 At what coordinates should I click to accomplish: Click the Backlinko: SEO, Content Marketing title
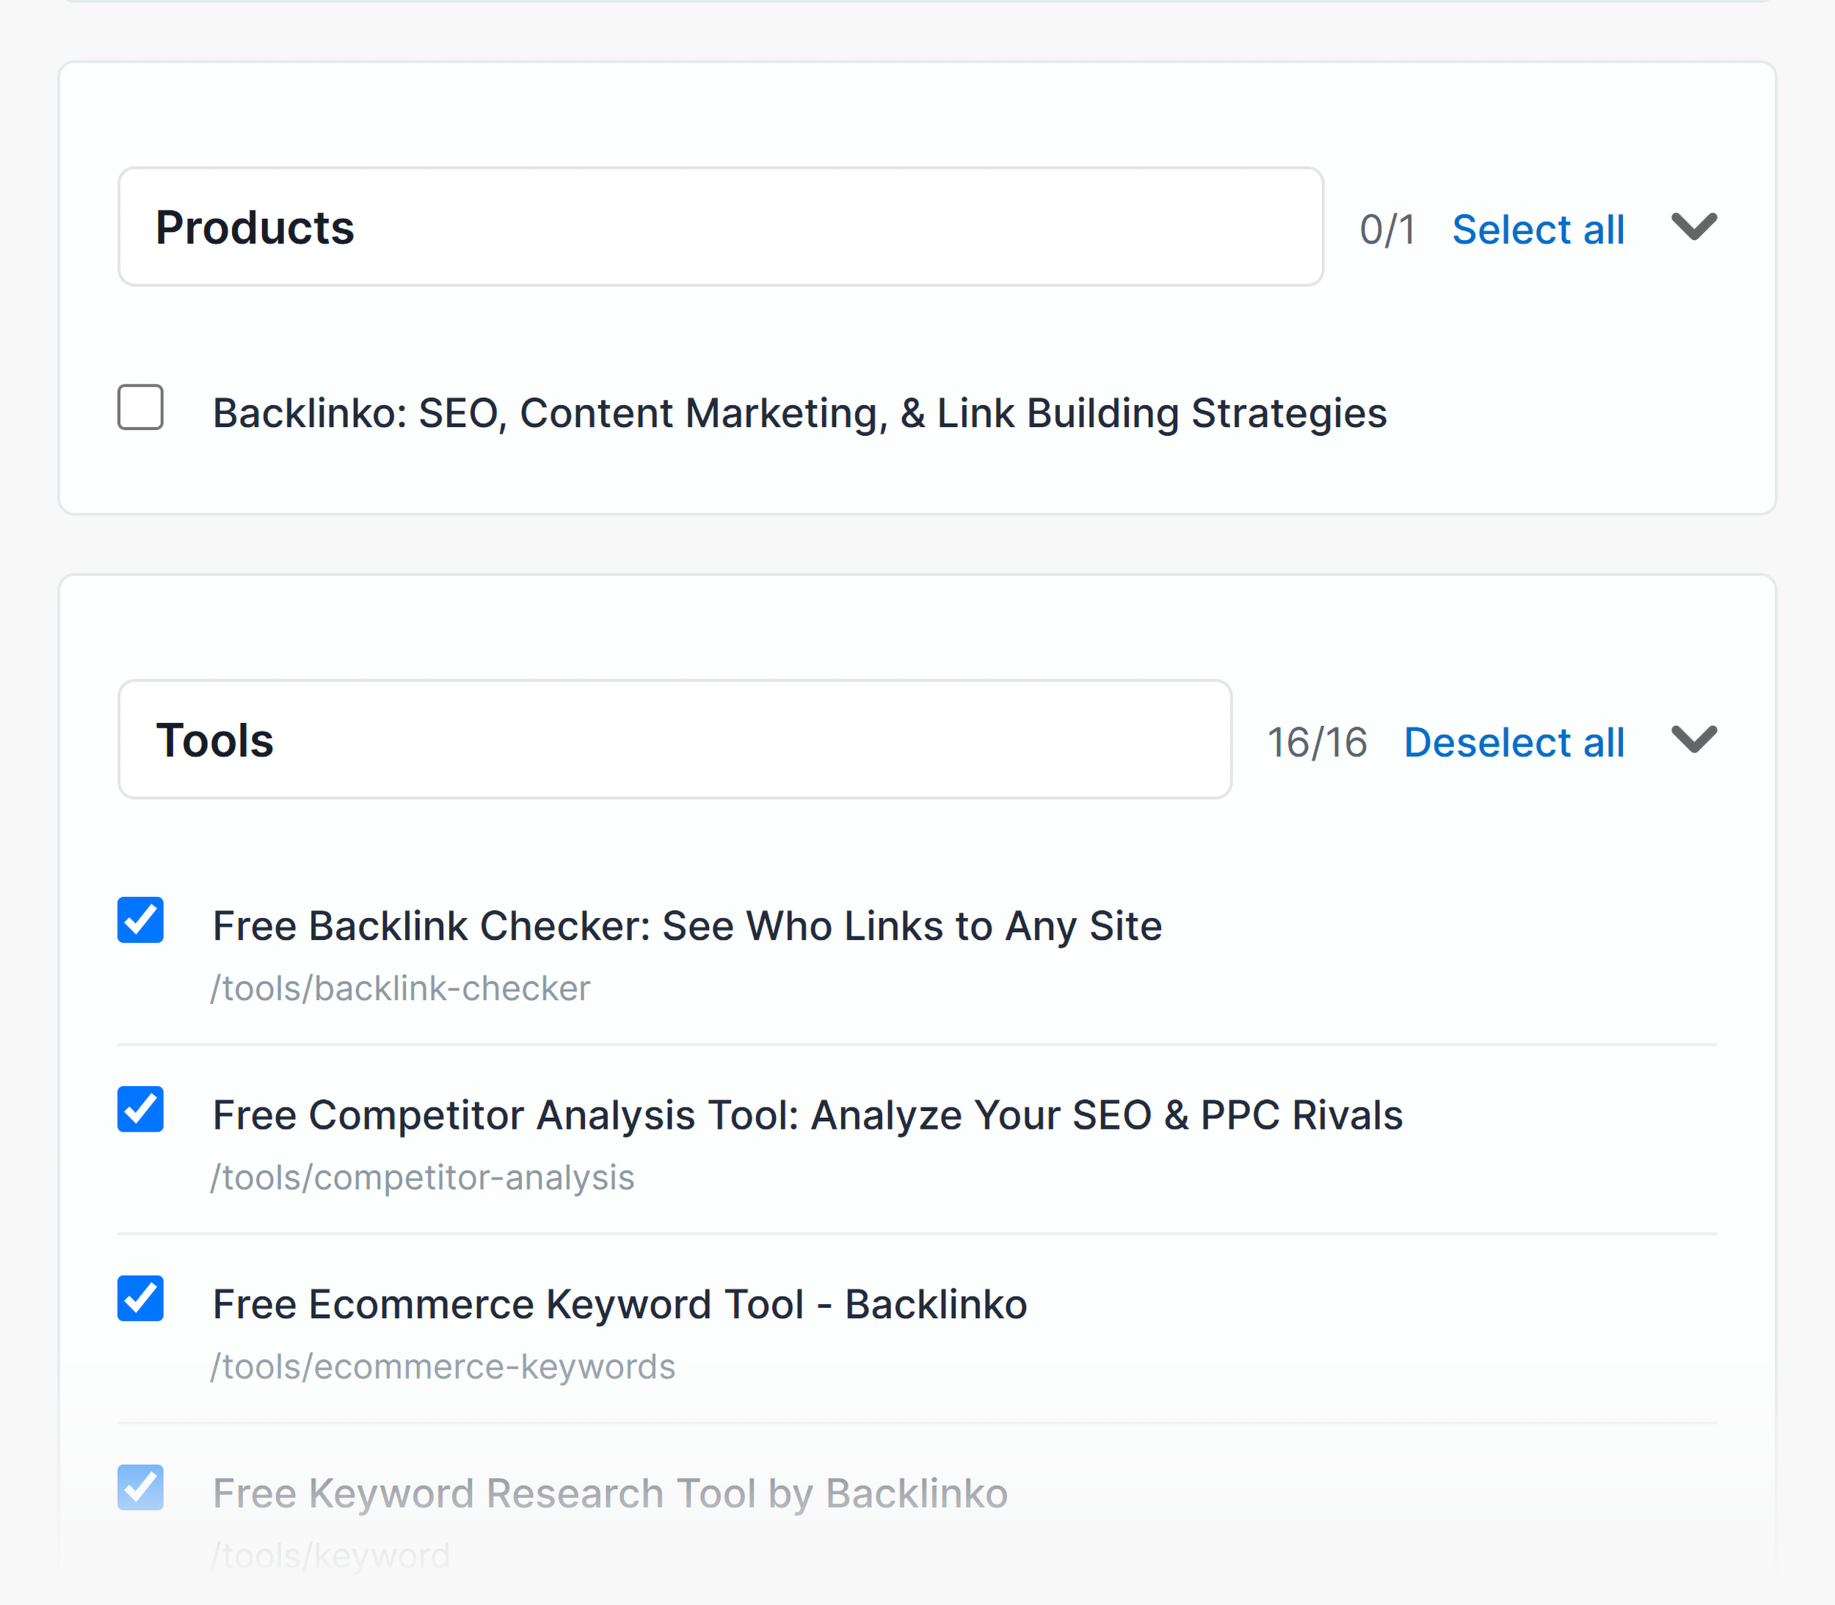point(800,413)
